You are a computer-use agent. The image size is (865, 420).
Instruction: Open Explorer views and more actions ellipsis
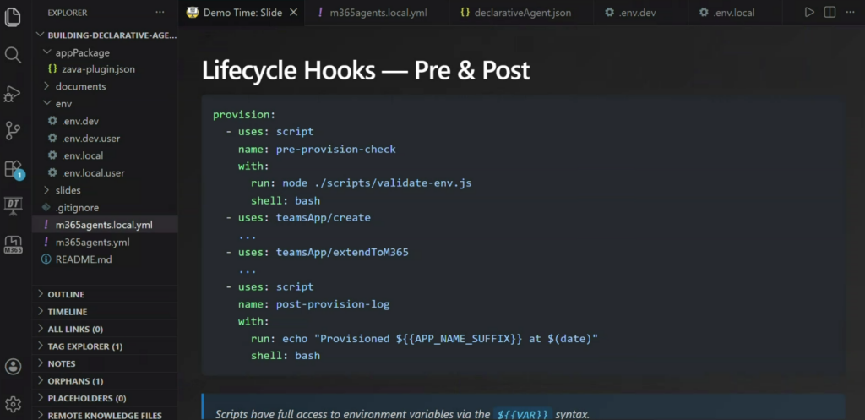(160, 13)
